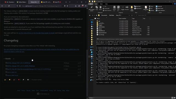Viewport: 176px width, 99px height.
Task: Collapse the Explorer ribbon with chevron
Action: pos(173,4)
